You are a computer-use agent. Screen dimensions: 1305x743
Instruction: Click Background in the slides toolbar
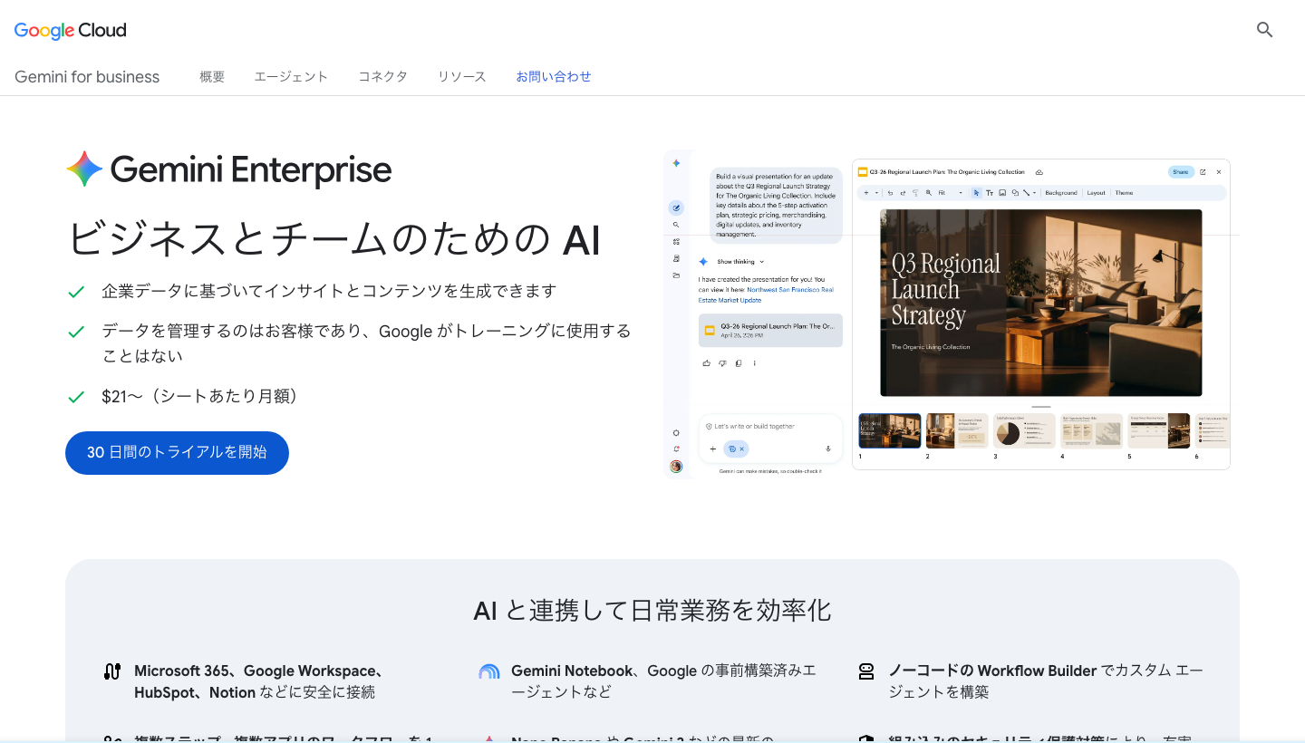1061,193
